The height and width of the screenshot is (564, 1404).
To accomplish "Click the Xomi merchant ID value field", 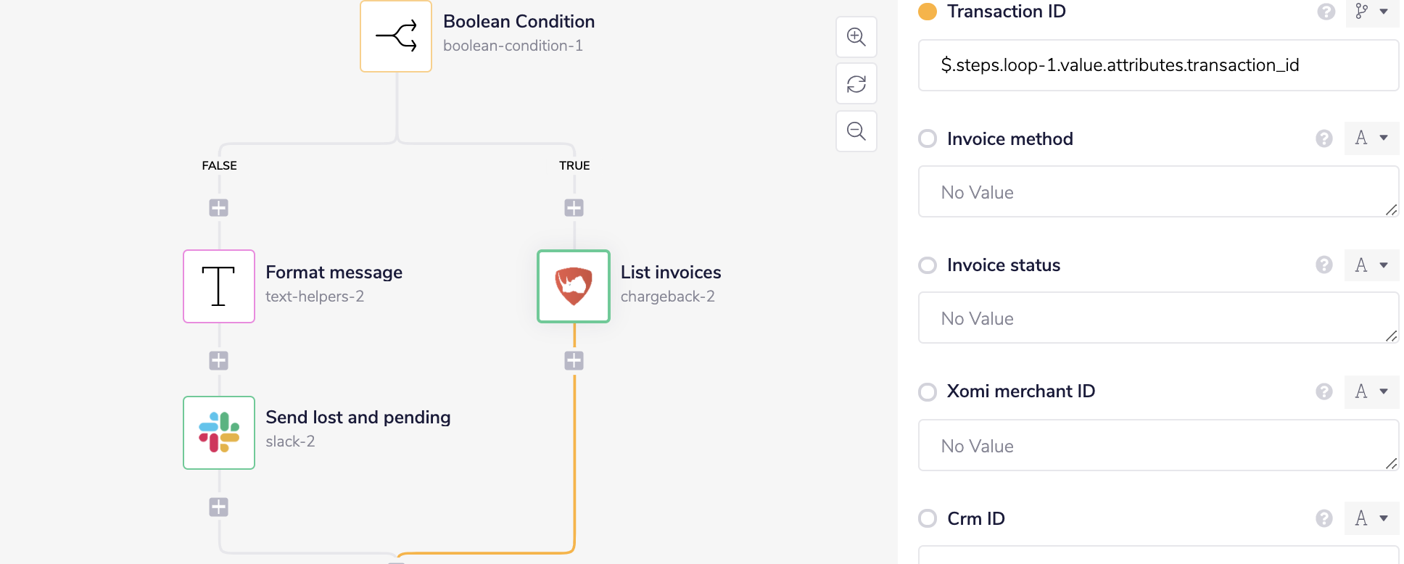I will pyautogui.click(x=1158, y=446).
